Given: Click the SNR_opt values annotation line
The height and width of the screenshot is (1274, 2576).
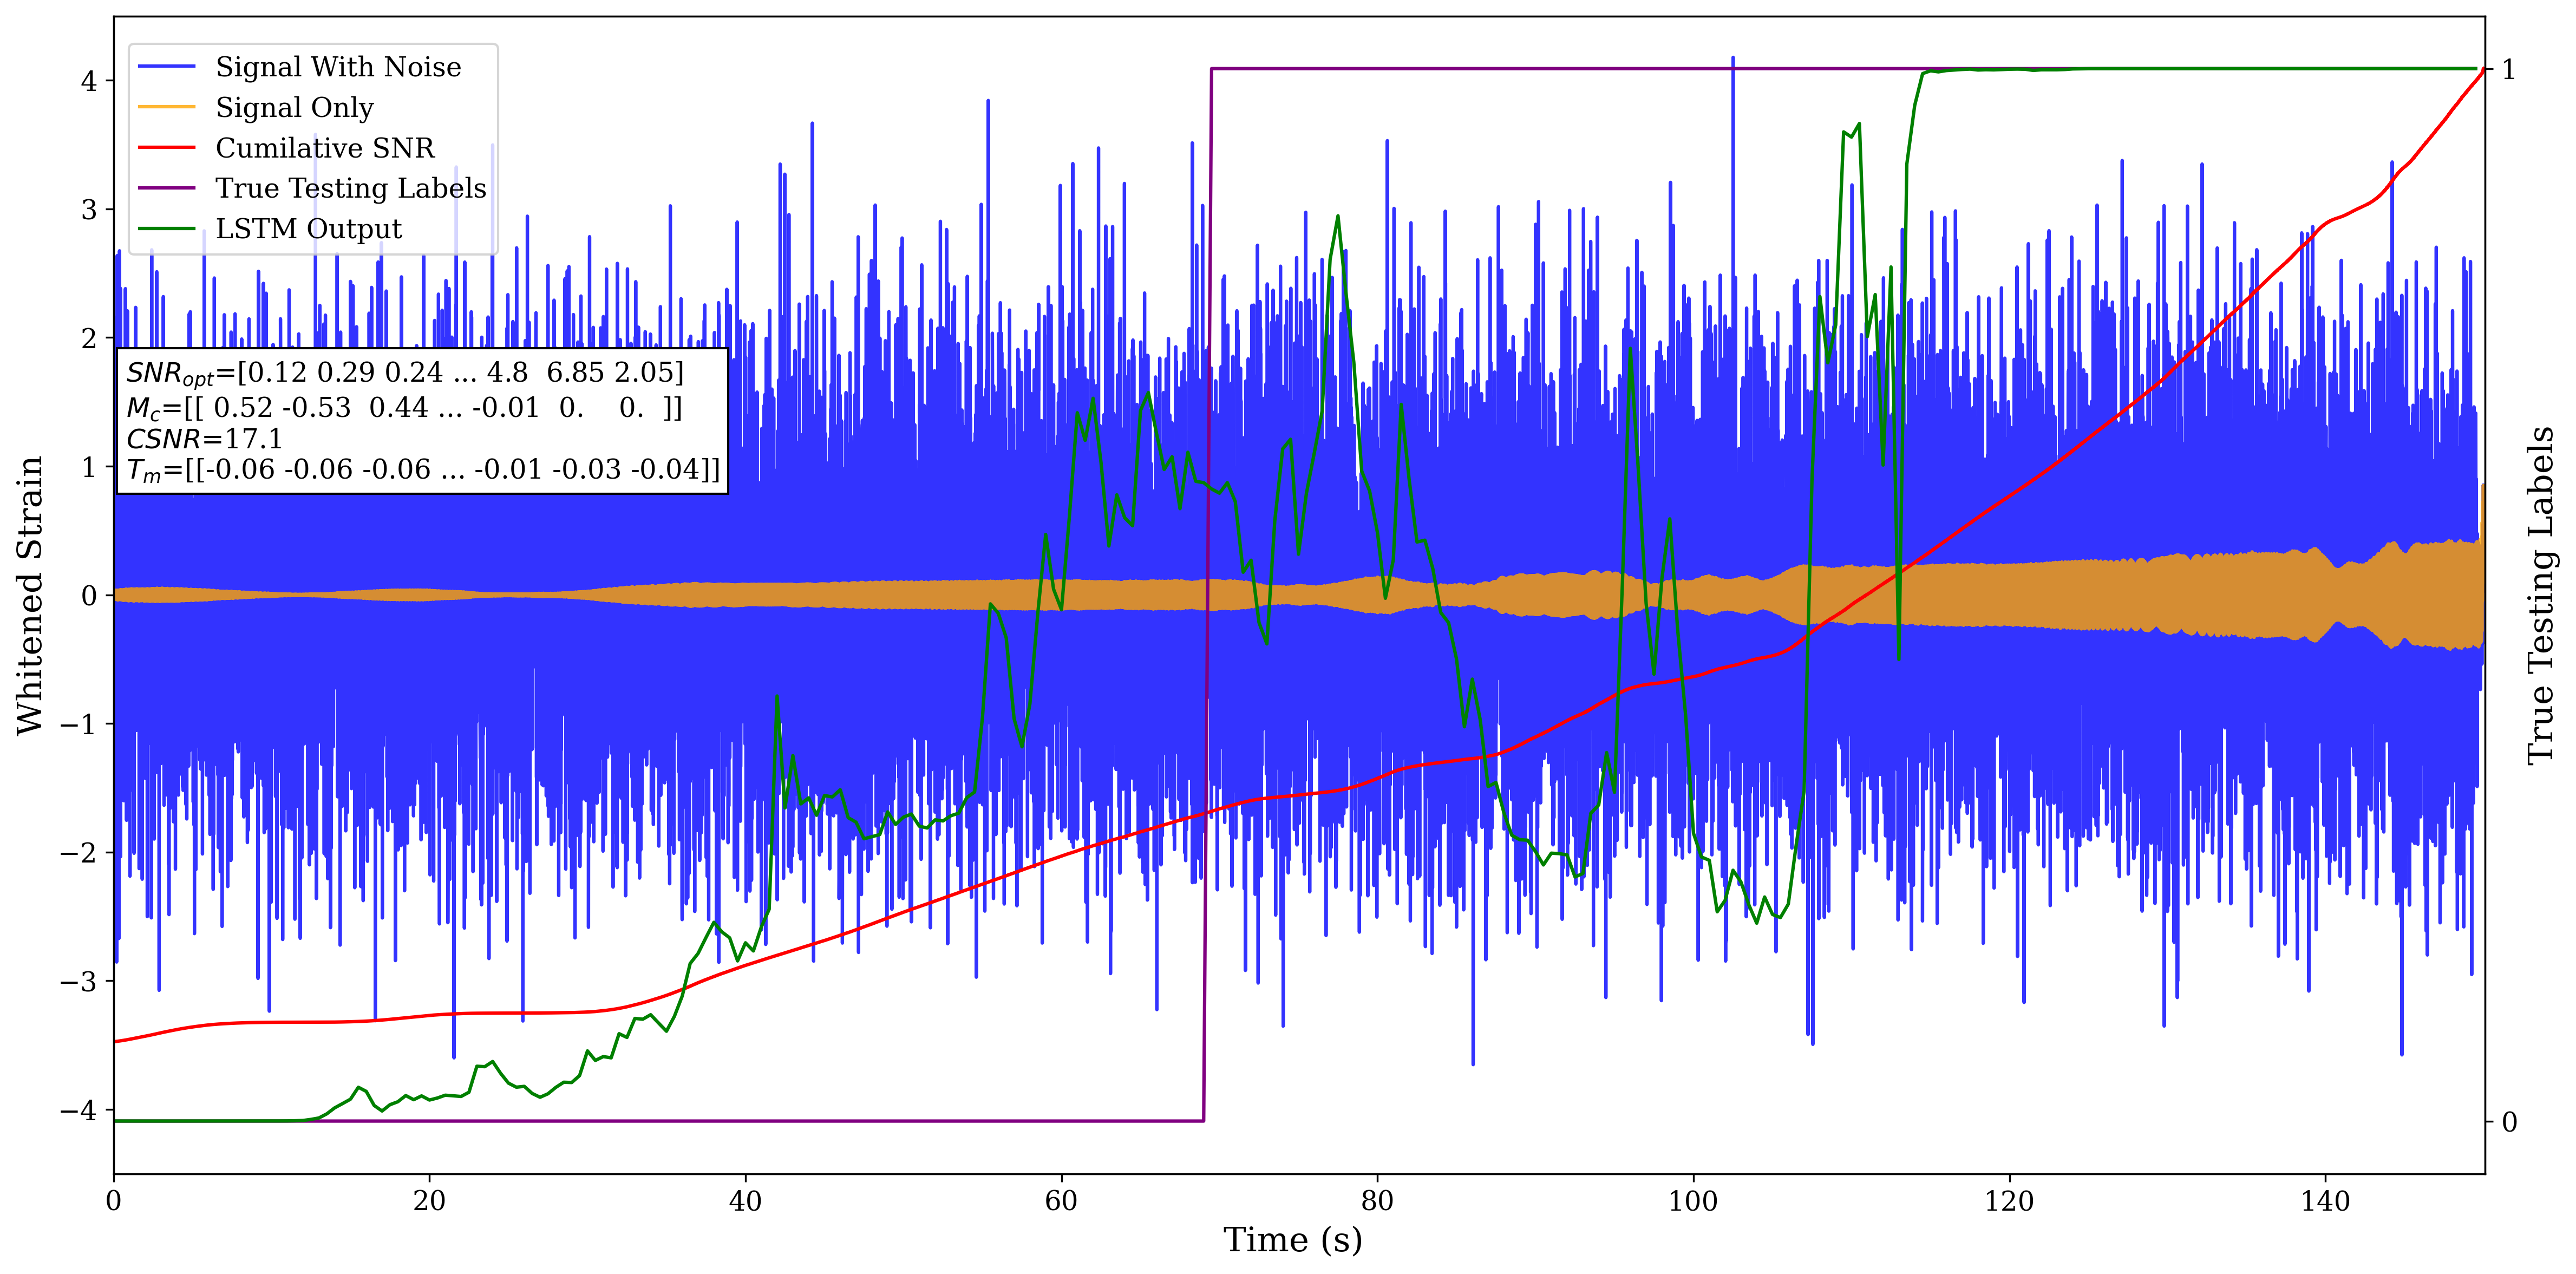Looking at the screenshot, I should (404, 373).
